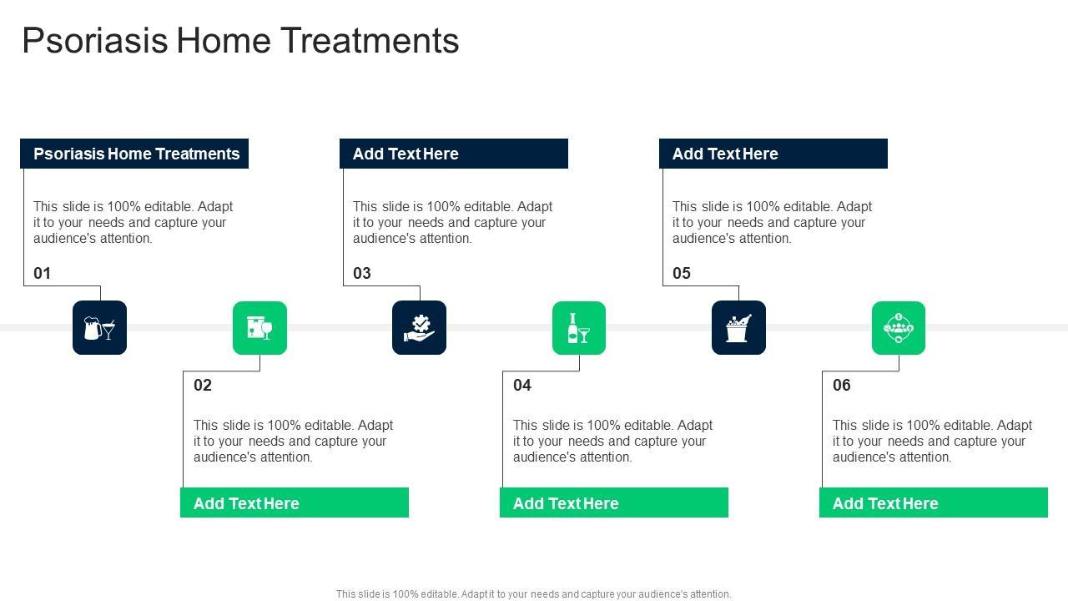Select the green 'Add Text Here' bar under step 06

click(934, 503)
